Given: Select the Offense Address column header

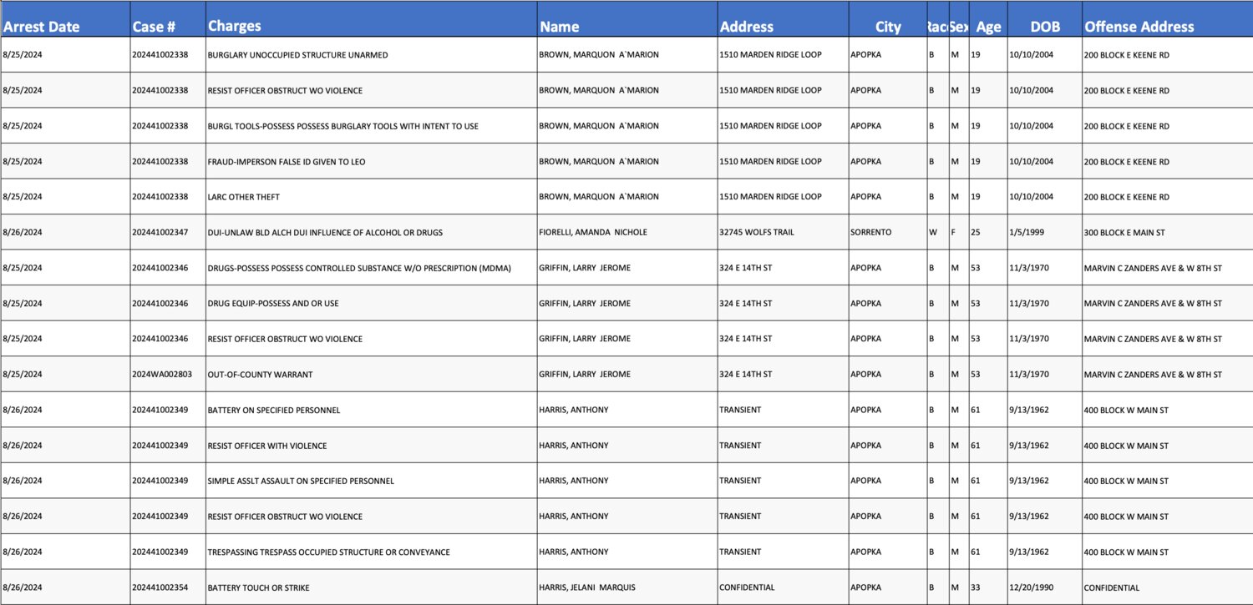Looking at the screenshot, I should pos(1167,18).
